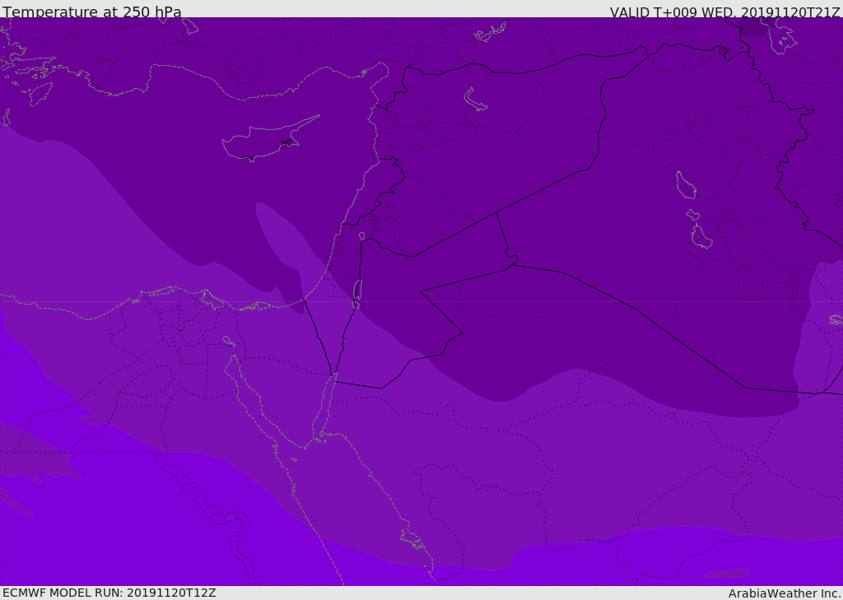Click the island of Cyprus on the map

tap(270, 137)
